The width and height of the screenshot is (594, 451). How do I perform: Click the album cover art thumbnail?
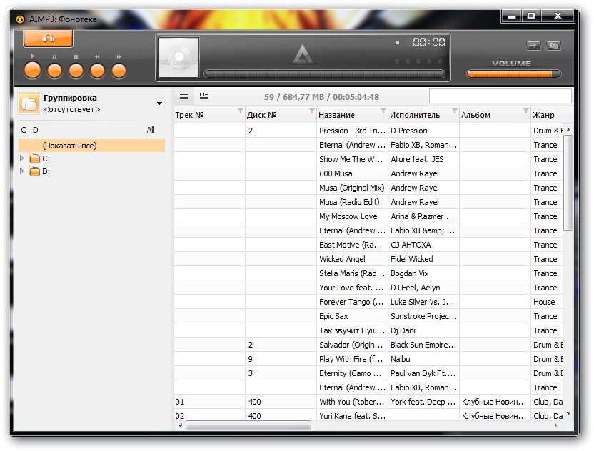(x=178, y=58)
